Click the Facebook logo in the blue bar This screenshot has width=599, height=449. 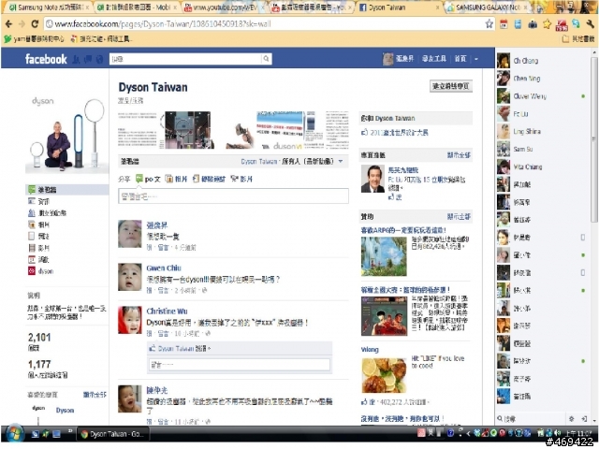46,59
